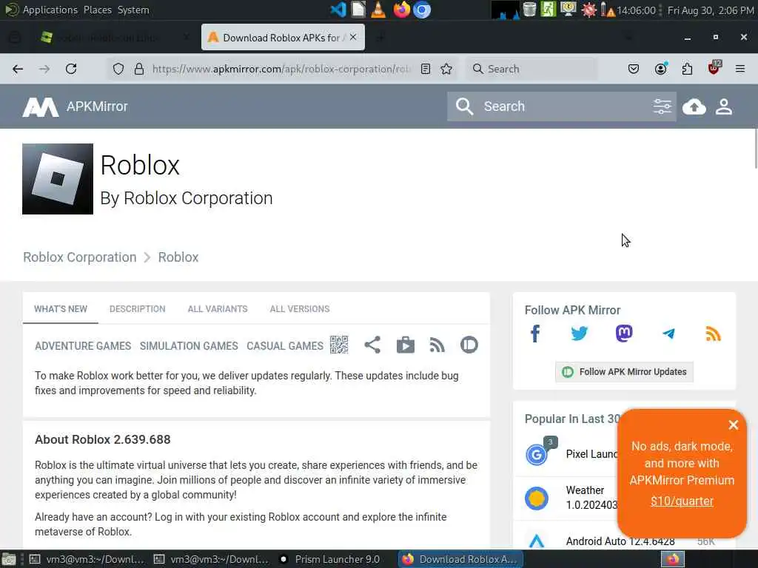The width and height of the screenshot is (758, 568).
Task: Click the Firefox toolbar Search box
Action: (531, 69)
